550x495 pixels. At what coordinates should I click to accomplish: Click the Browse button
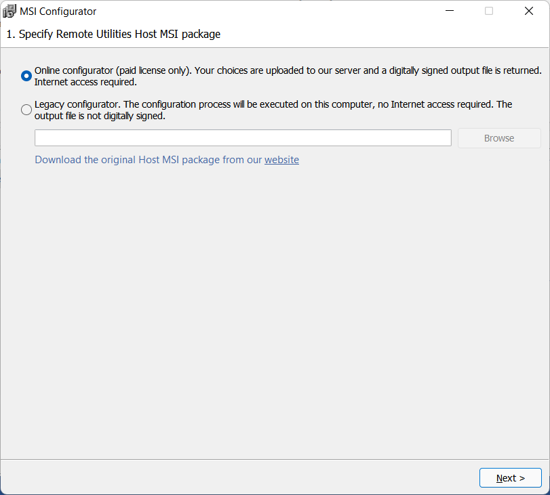pyautogui.click(x=499, y=138)
